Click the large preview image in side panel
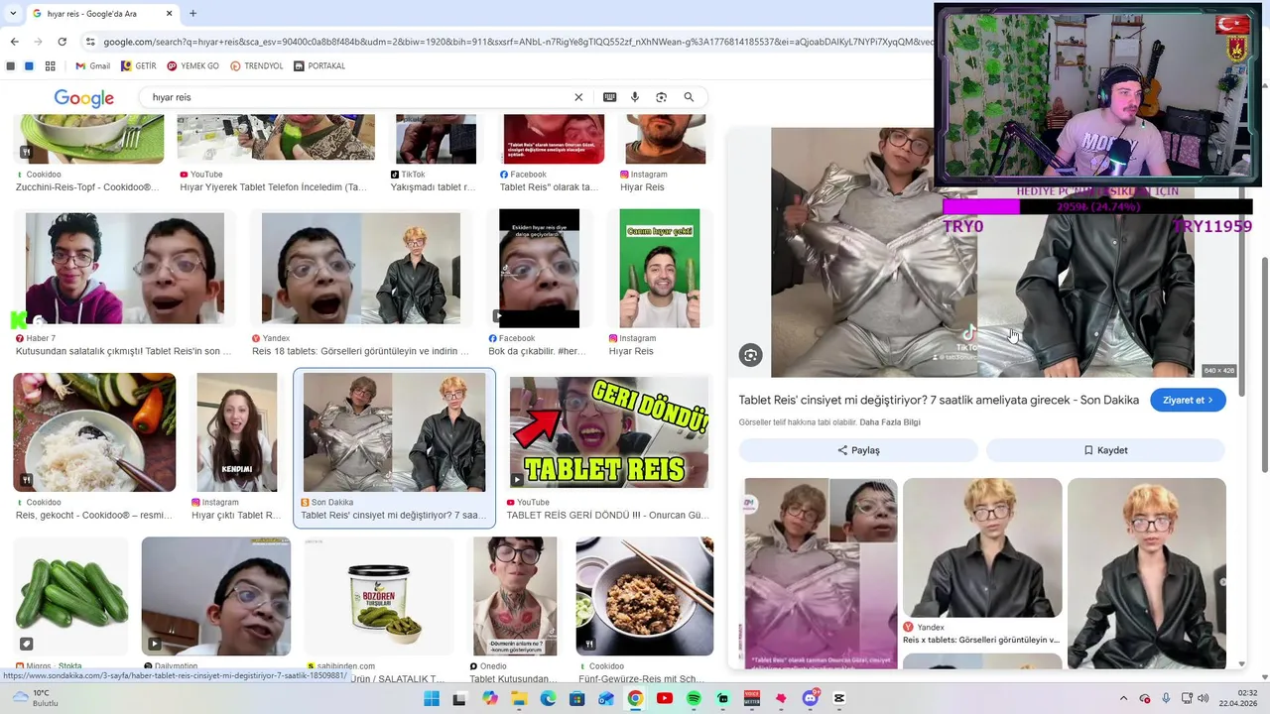Image resolution: width=1270 pixels, height=714 pixels. pyautogui.click(x=983, y=252)
